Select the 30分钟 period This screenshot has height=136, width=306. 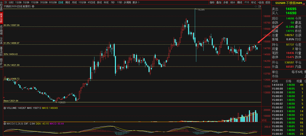pyautogui.click(x=44, y=2)
